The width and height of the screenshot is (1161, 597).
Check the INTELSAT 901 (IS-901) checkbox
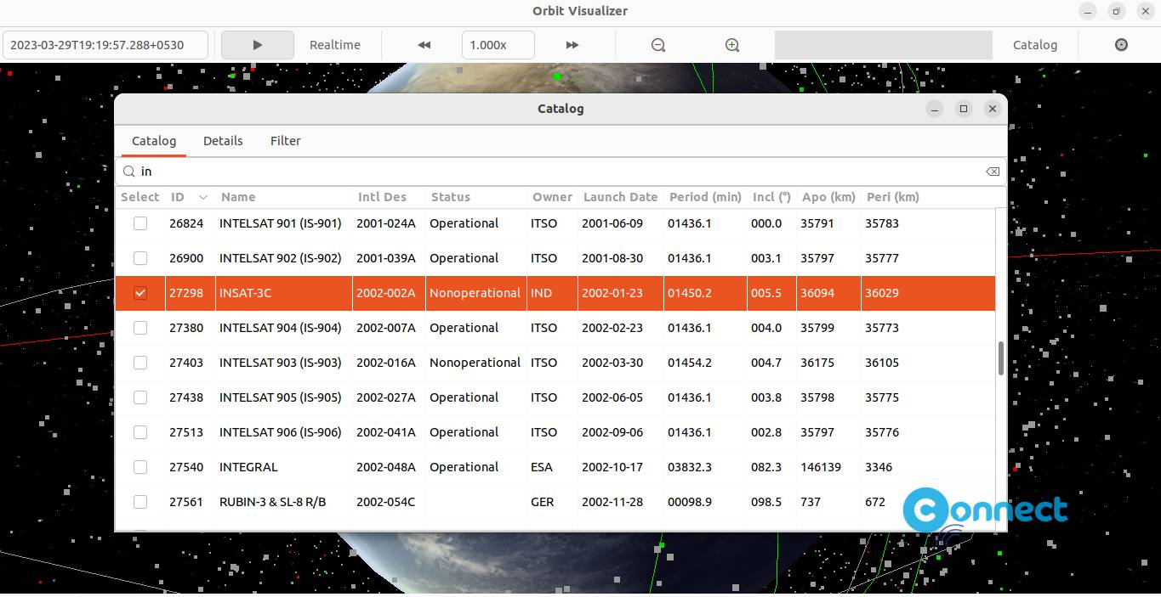click(140, 223)
